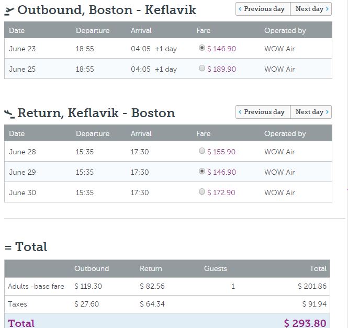Click the $155.90 fare price text
348x328 pixels.
pyautogui.click(x=221, y=152)
